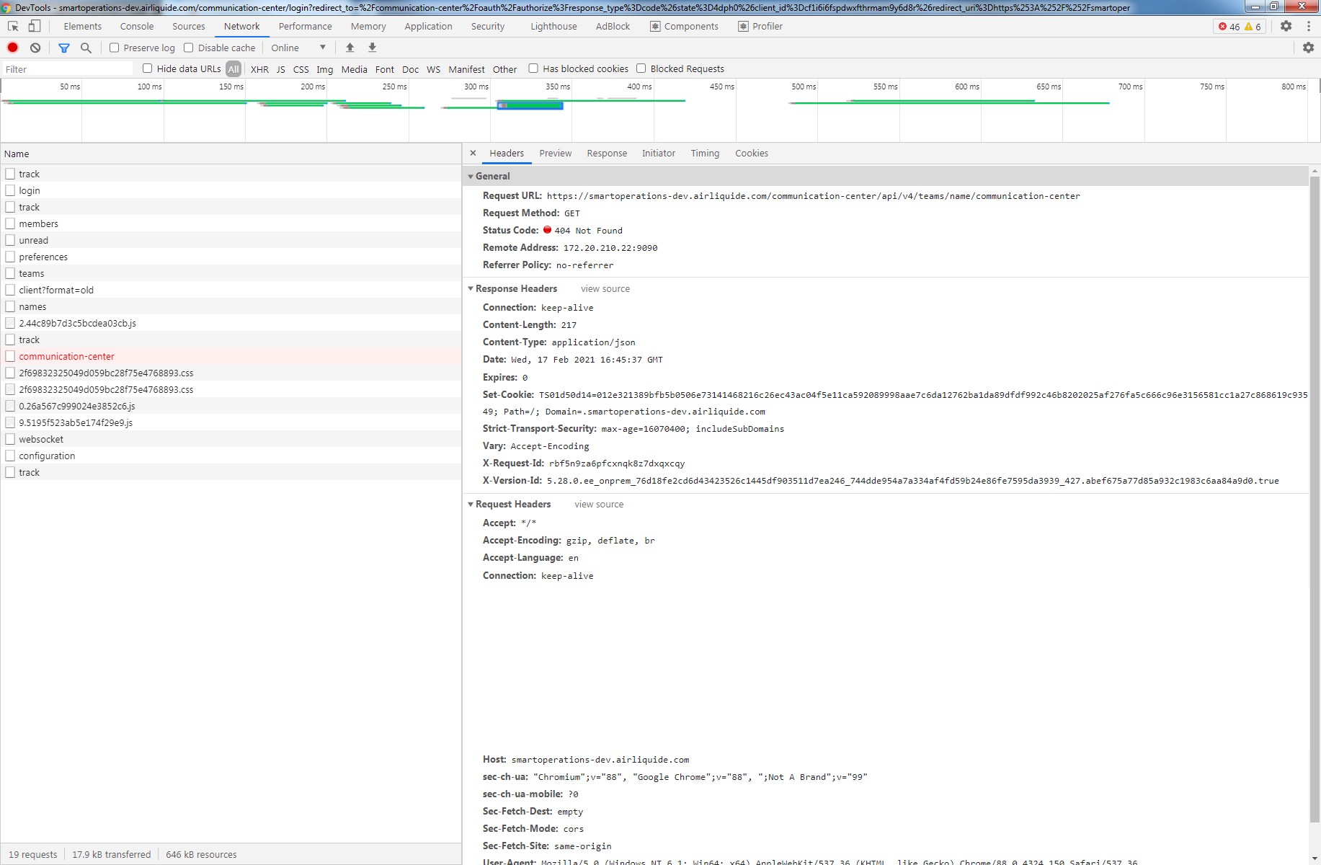Open the Response tab of the request
The image size is (1321, 865).
pos(607,153)
